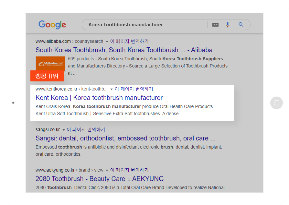Tap the round square button at right edge

coord(276,103)
